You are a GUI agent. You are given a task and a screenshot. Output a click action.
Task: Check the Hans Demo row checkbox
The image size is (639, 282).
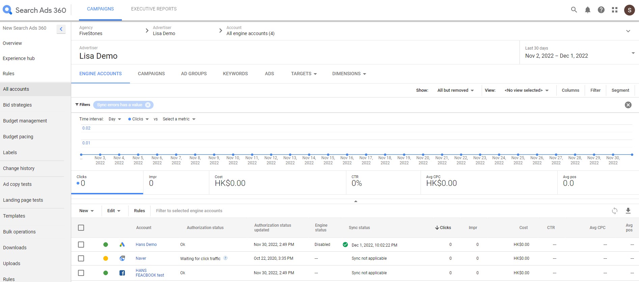click(x=81, y=245)
